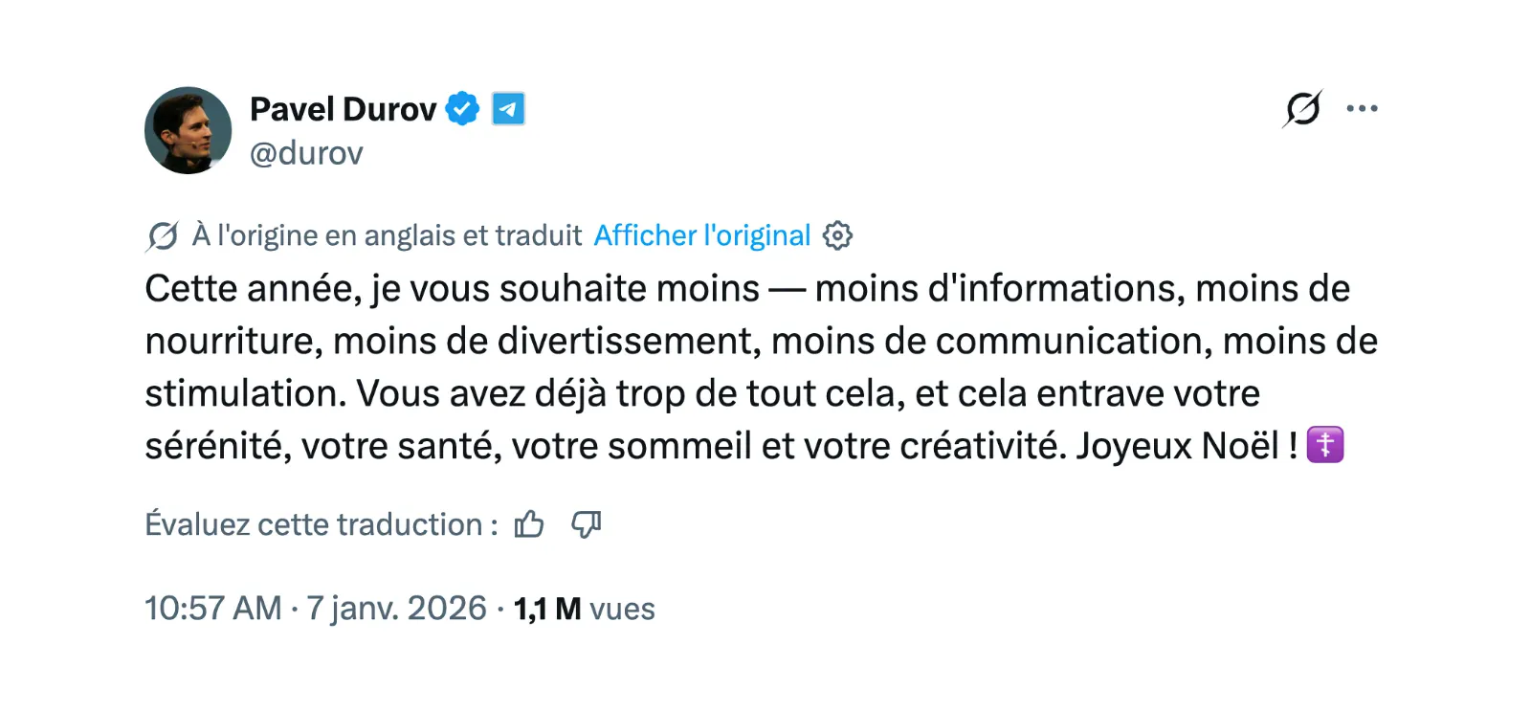
Task: Click the 'Évaluez cette traduction' label
Action: click(x=322, y=524)
